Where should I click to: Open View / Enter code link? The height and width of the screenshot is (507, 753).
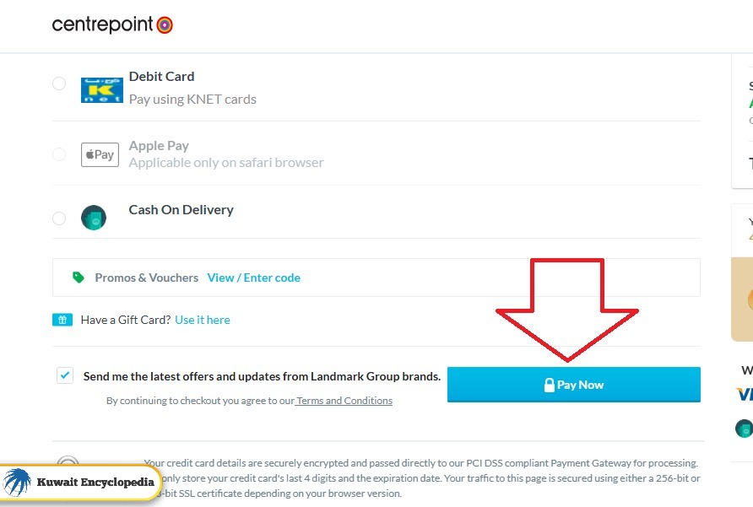coord(253,278)
